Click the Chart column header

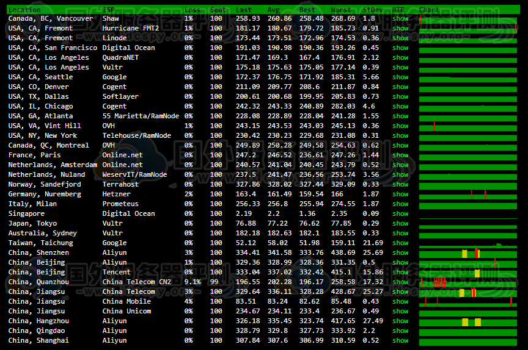pyautogui.click(x=429, y=10)
